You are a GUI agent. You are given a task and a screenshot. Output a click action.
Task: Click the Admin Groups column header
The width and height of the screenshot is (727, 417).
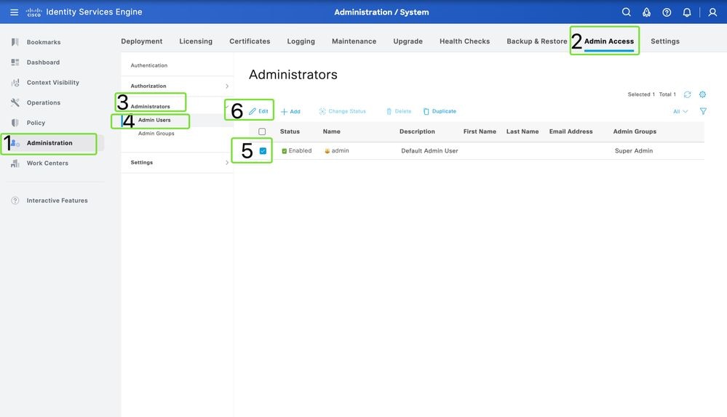635,131
